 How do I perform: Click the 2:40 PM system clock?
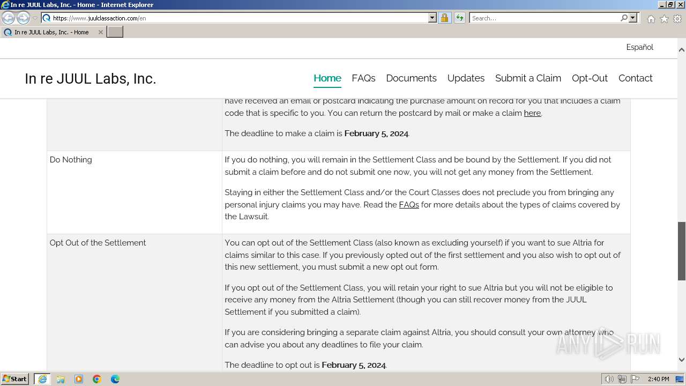pos(658,379)
